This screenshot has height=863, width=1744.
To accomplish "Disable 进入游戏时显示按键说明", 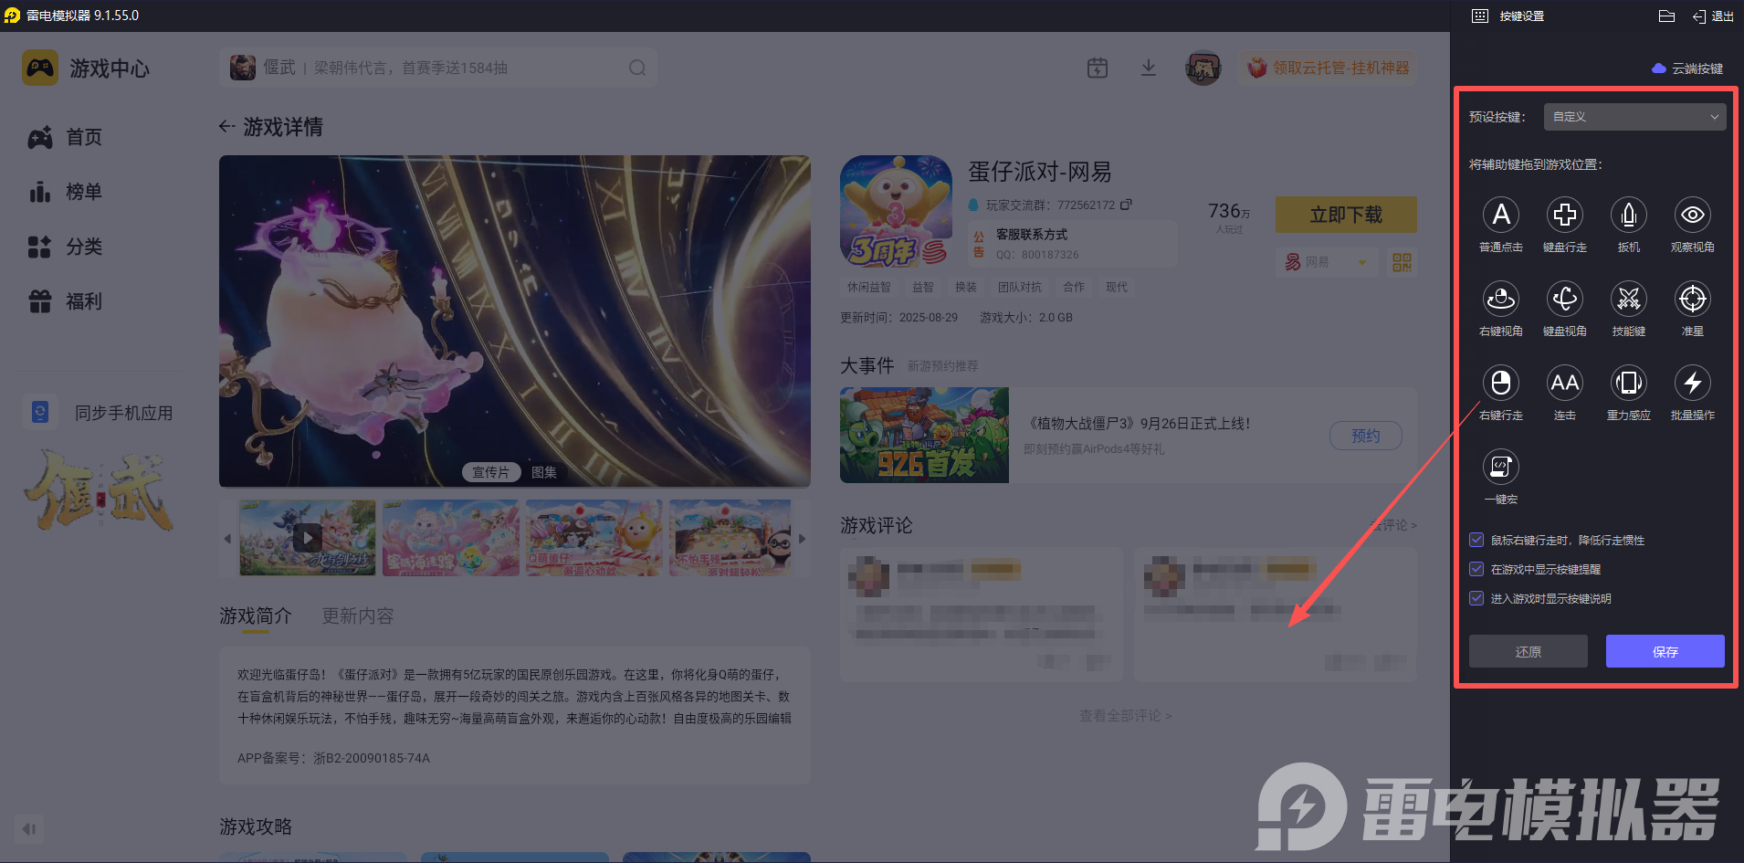I will click(x=1476, y=598).
